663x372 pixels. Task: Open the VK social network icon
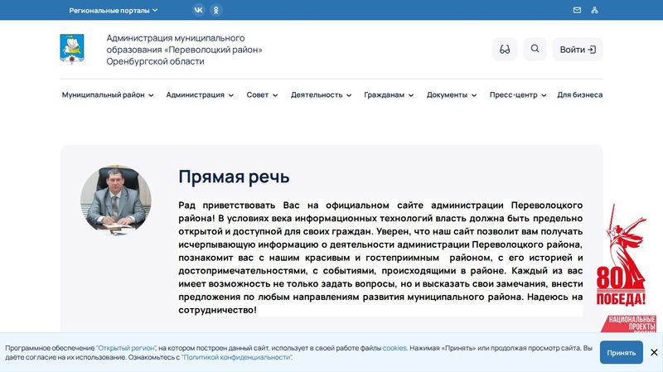(198, 10)
